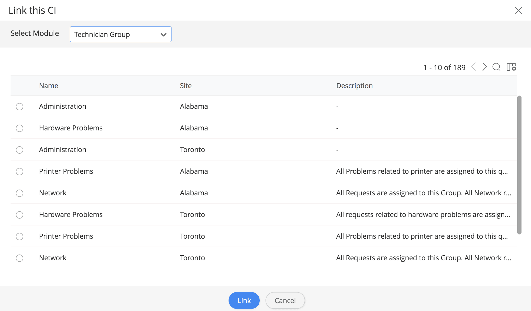Go to previous page of results

pyautogui.click(x=474, y=67)
